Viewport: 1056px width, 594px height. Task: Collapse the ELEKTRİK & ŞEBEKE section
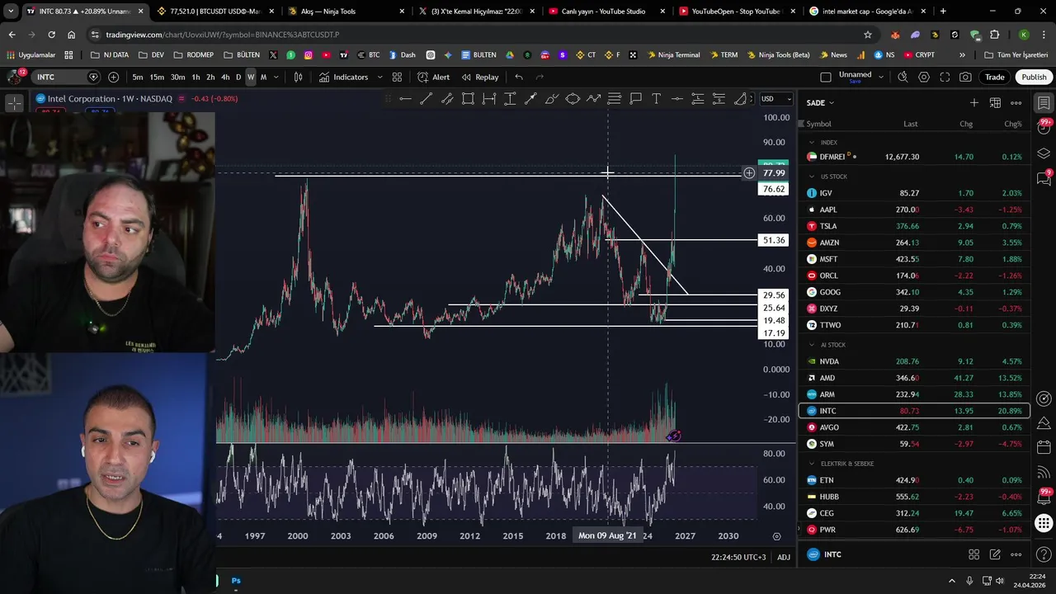(x=812, y=464)
